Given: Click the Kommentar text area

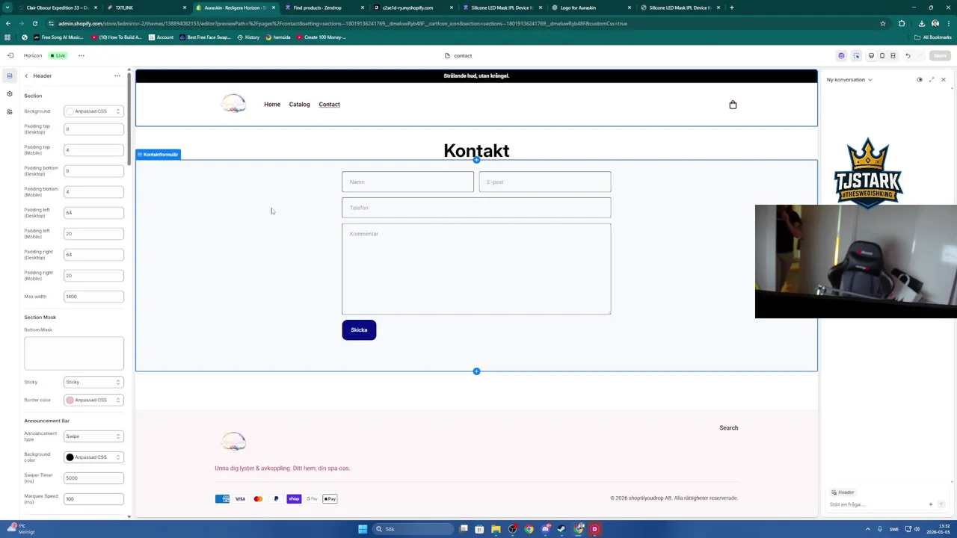Looking at the screenshot, I should (x=476, y=269).
